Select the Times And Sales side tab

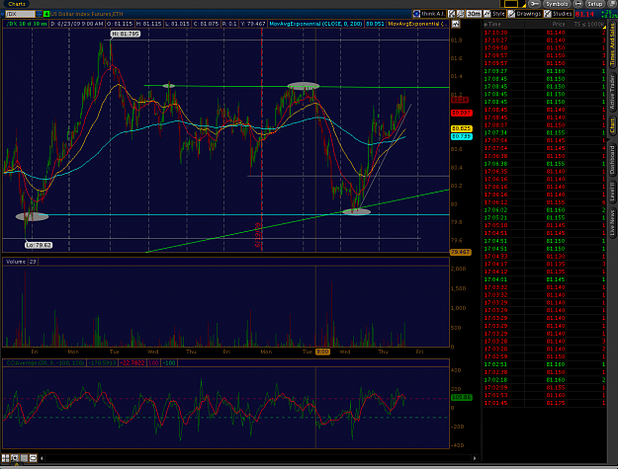612,45
